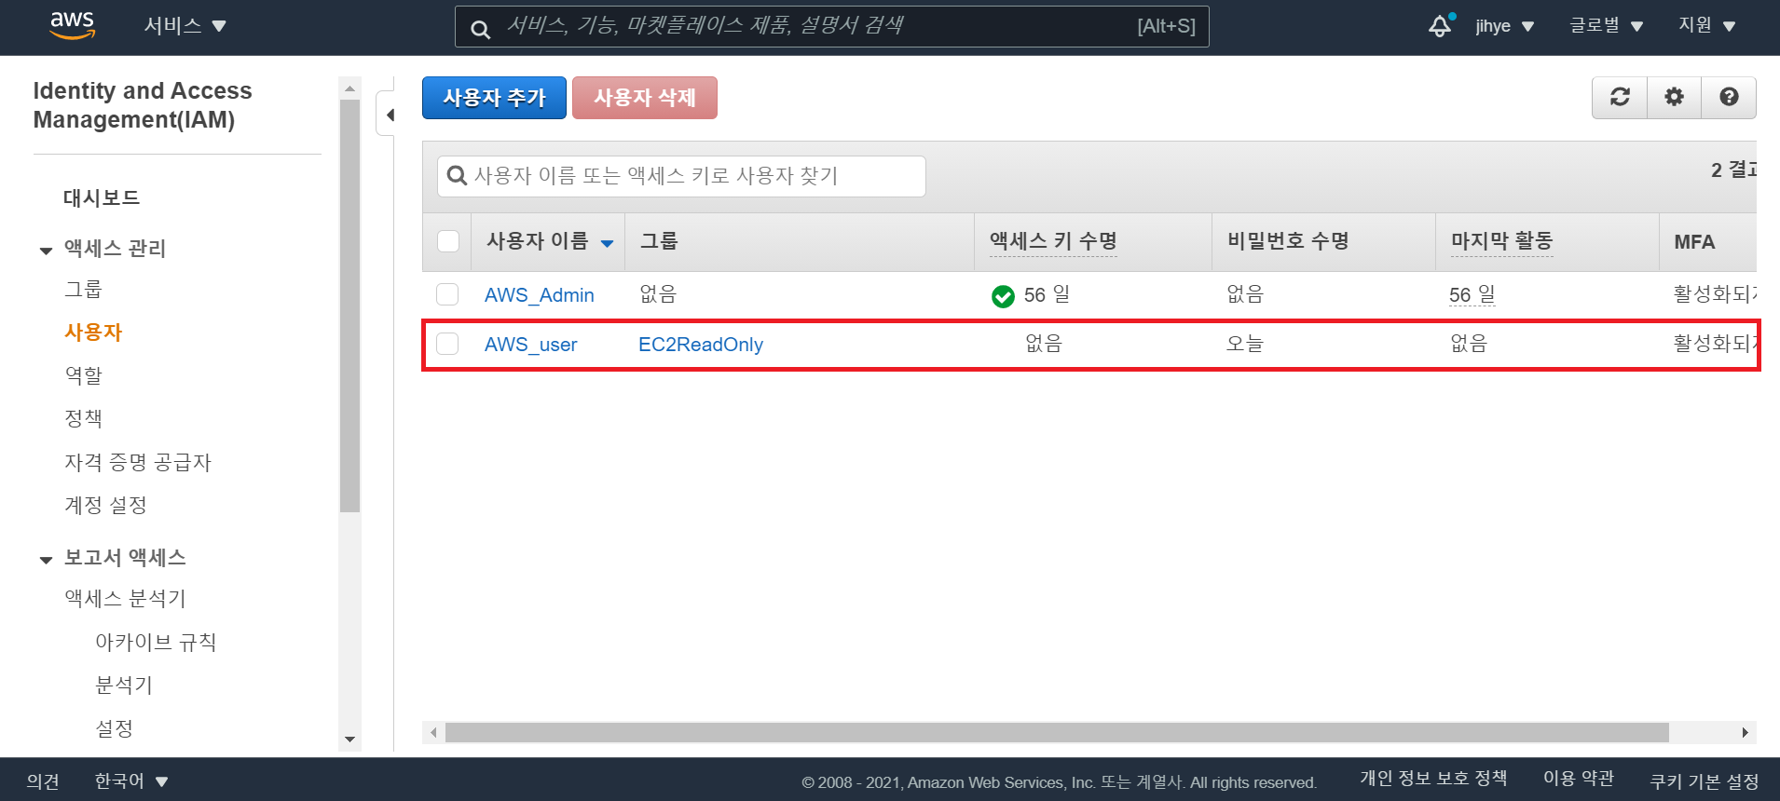
Task: Open 개인 정보 보호 정책 link
Action: [x=1433, y=778]
